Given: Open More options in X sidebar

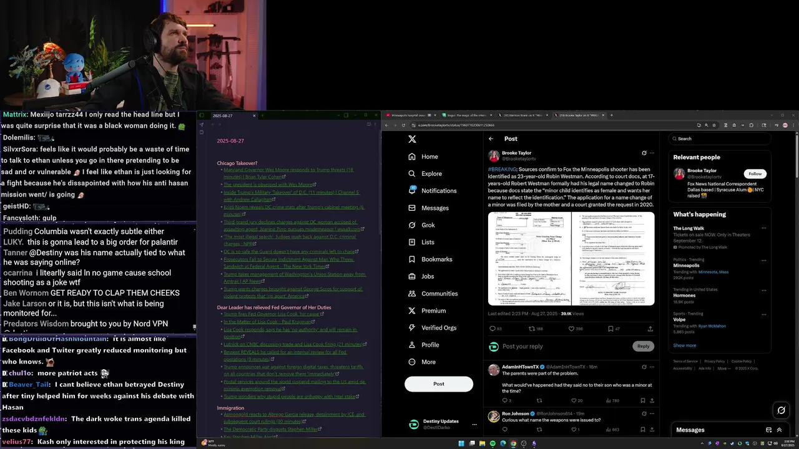Looking at the screenshot, I should 422,362.
